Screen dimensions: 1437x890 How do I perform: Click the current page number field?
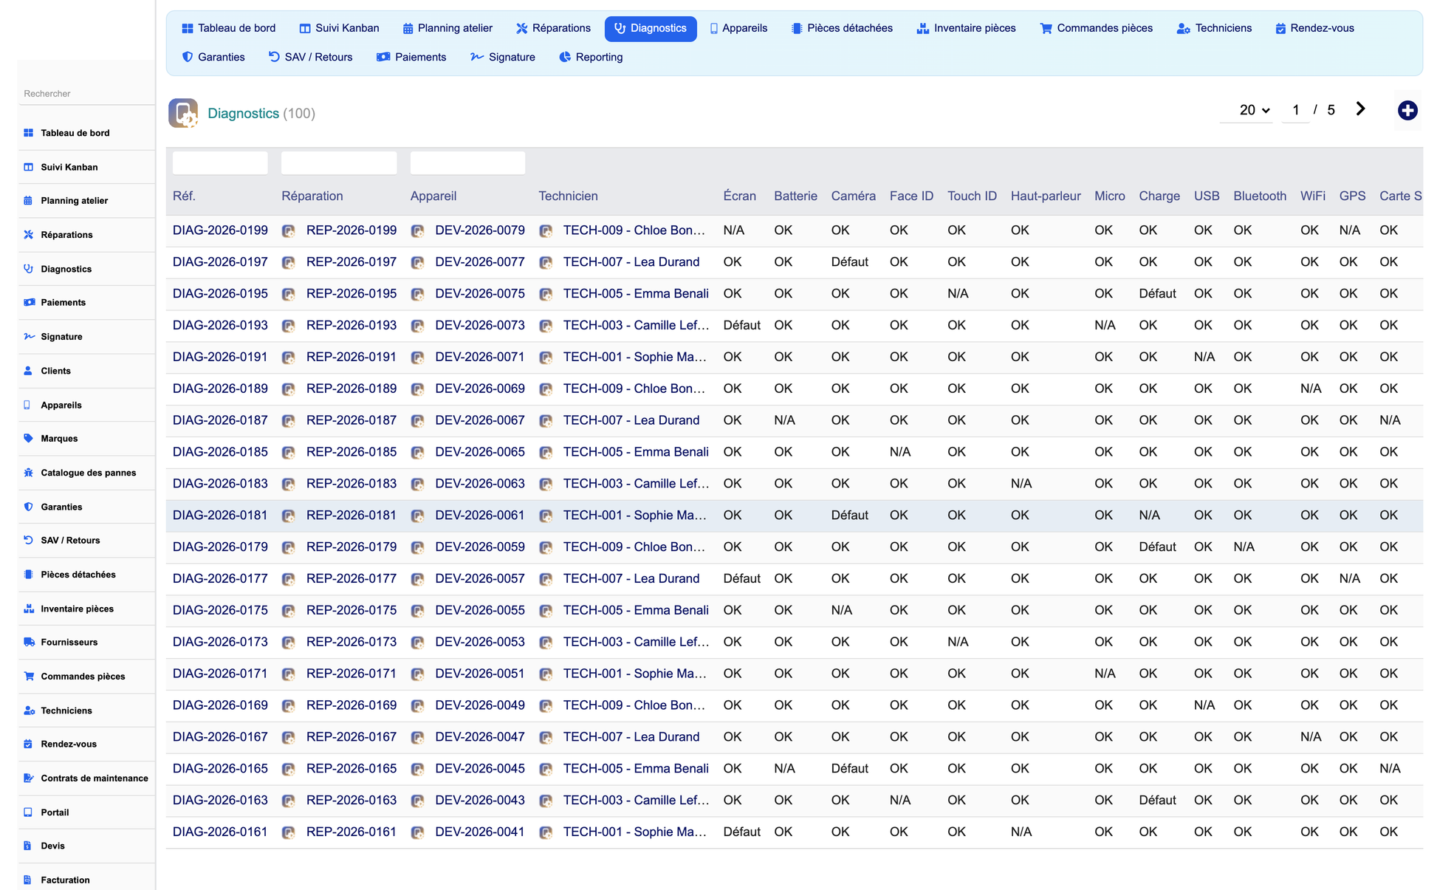[1296, 110]
